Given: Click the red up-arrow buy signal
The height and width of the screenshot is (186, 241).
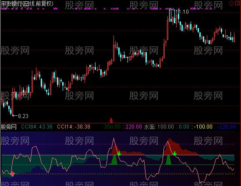Looking at the screenshot, I should coord(12,174).
